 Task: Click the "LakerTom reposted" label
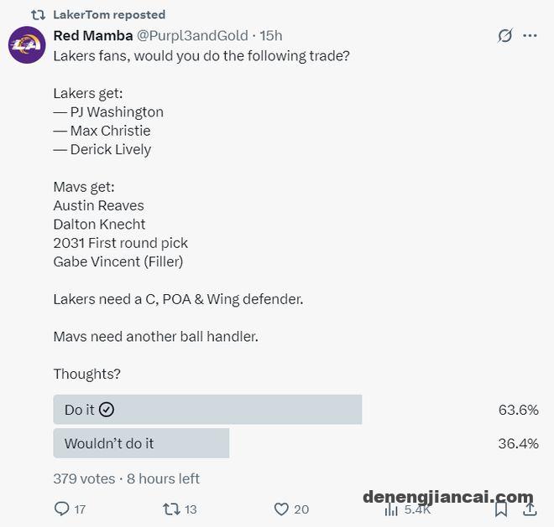coord(109,14)
